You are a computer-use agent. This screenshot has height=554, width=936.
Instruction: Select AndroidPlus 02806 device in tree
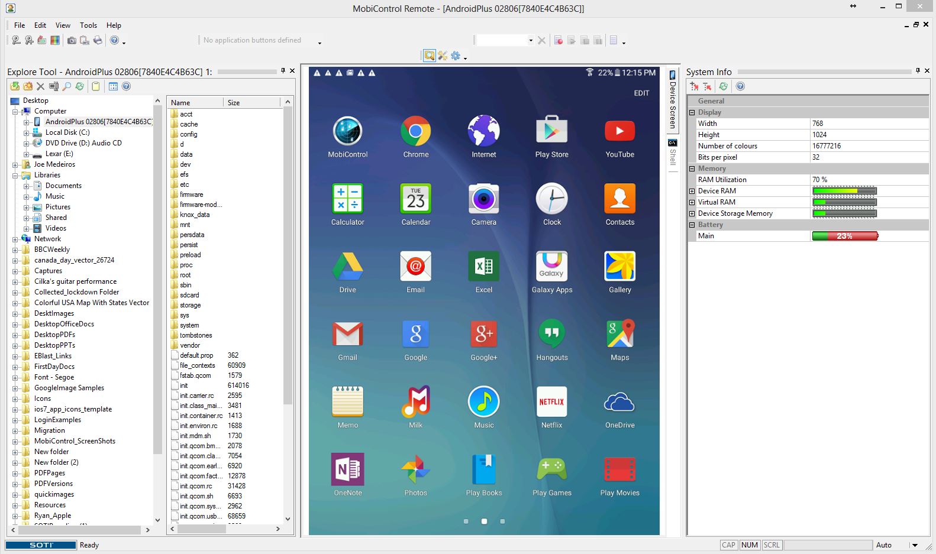click(x=98, y=122)
